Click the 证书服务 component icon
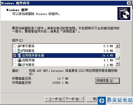The width and height of the screenshot is (133, 105). coord(19,64)
